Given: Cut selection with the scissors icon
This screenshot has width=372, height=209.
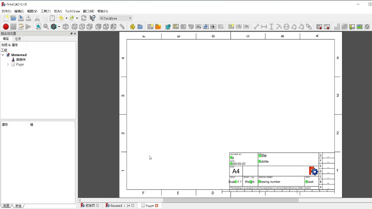Looking at the screenshot, I should click(x=37, y=18).
